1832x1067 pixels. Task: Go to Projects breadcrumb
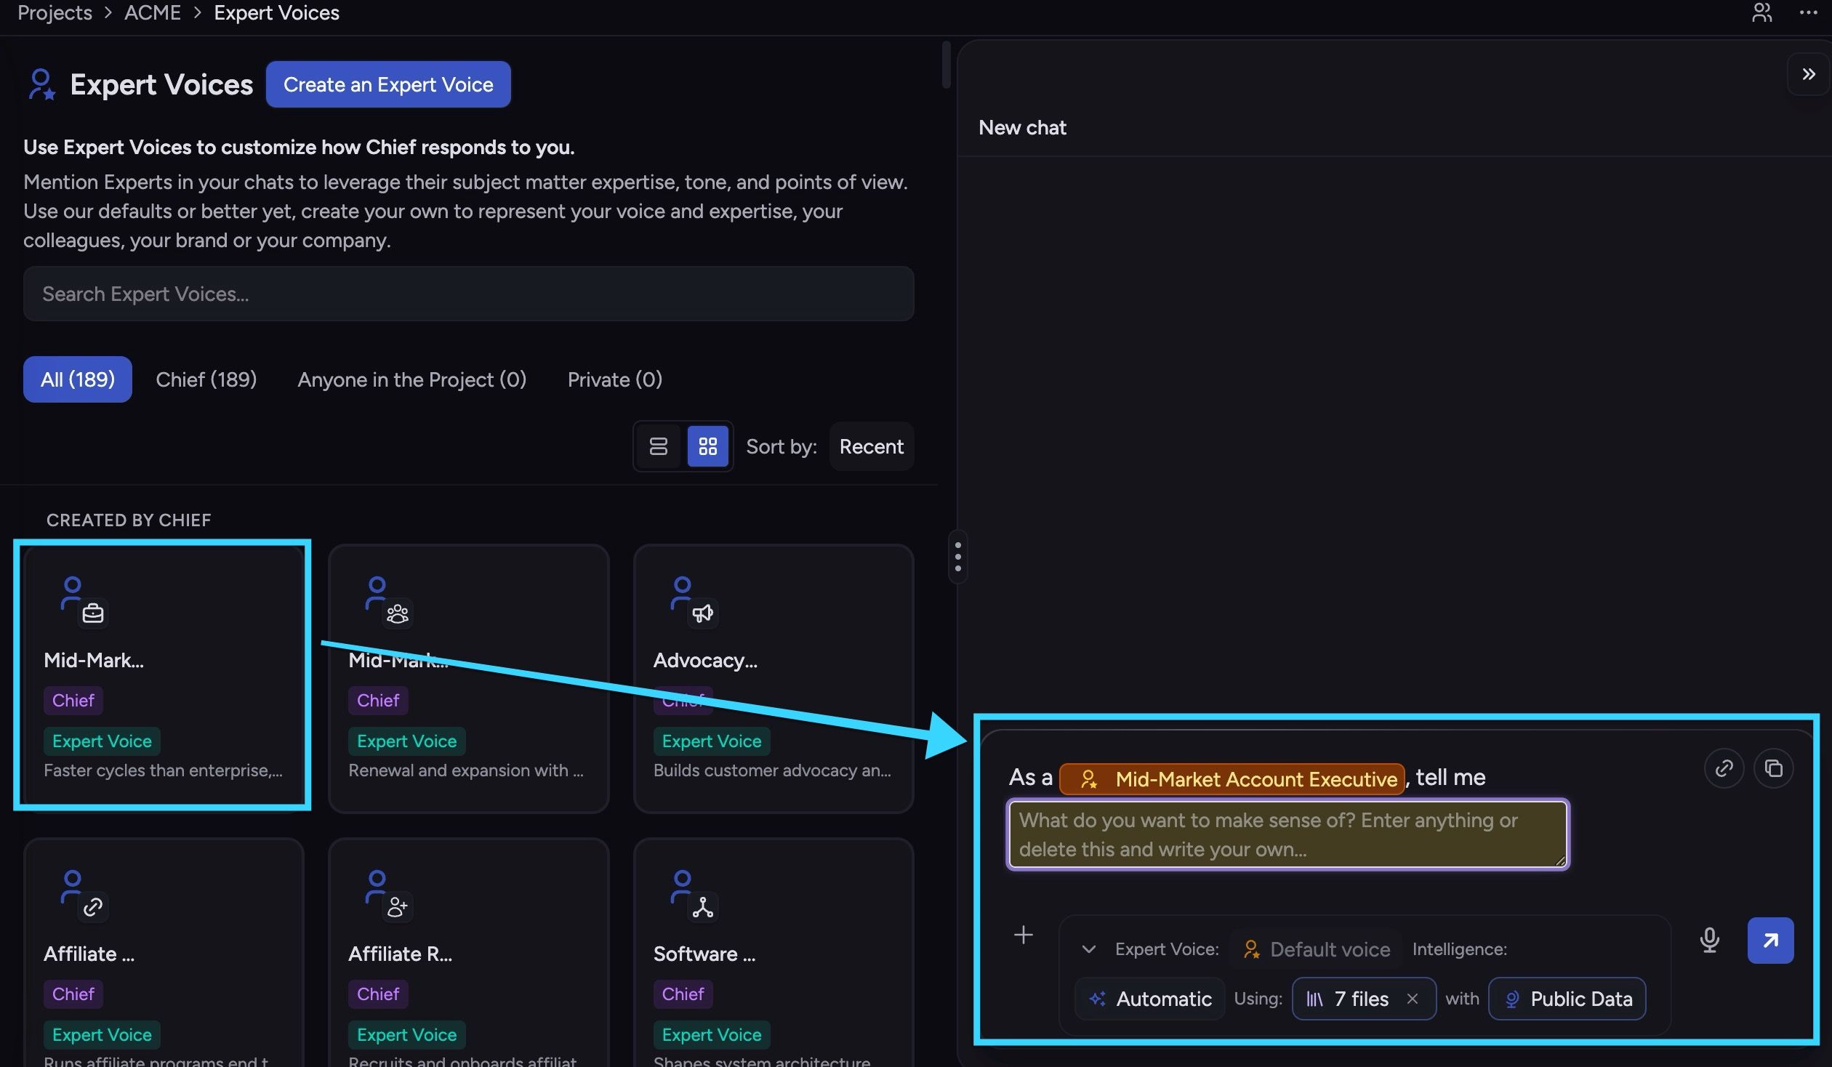(55, 12)
